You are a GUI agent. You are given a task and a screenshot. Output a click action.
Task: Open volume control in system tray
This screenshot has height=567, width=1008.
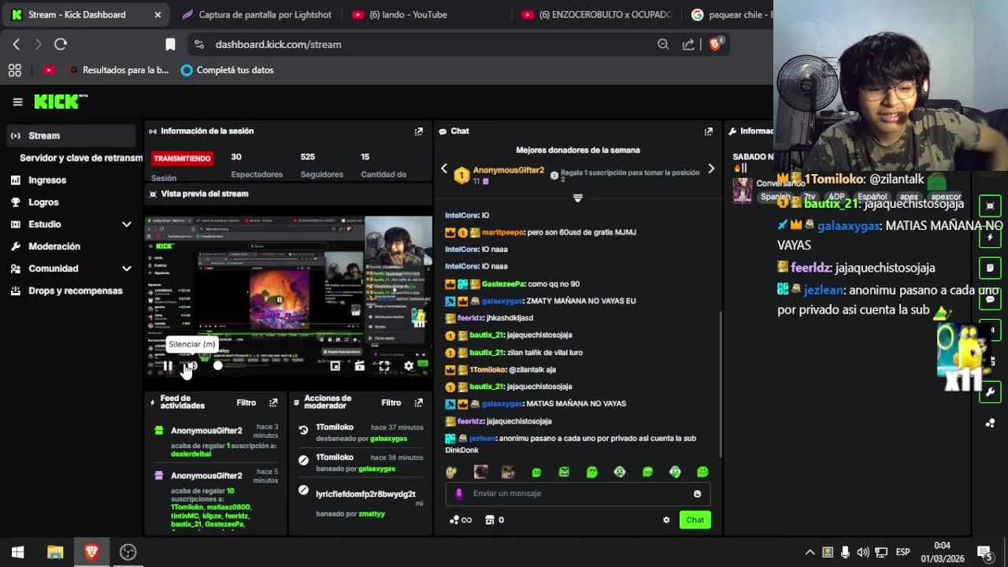click(863, 552)
